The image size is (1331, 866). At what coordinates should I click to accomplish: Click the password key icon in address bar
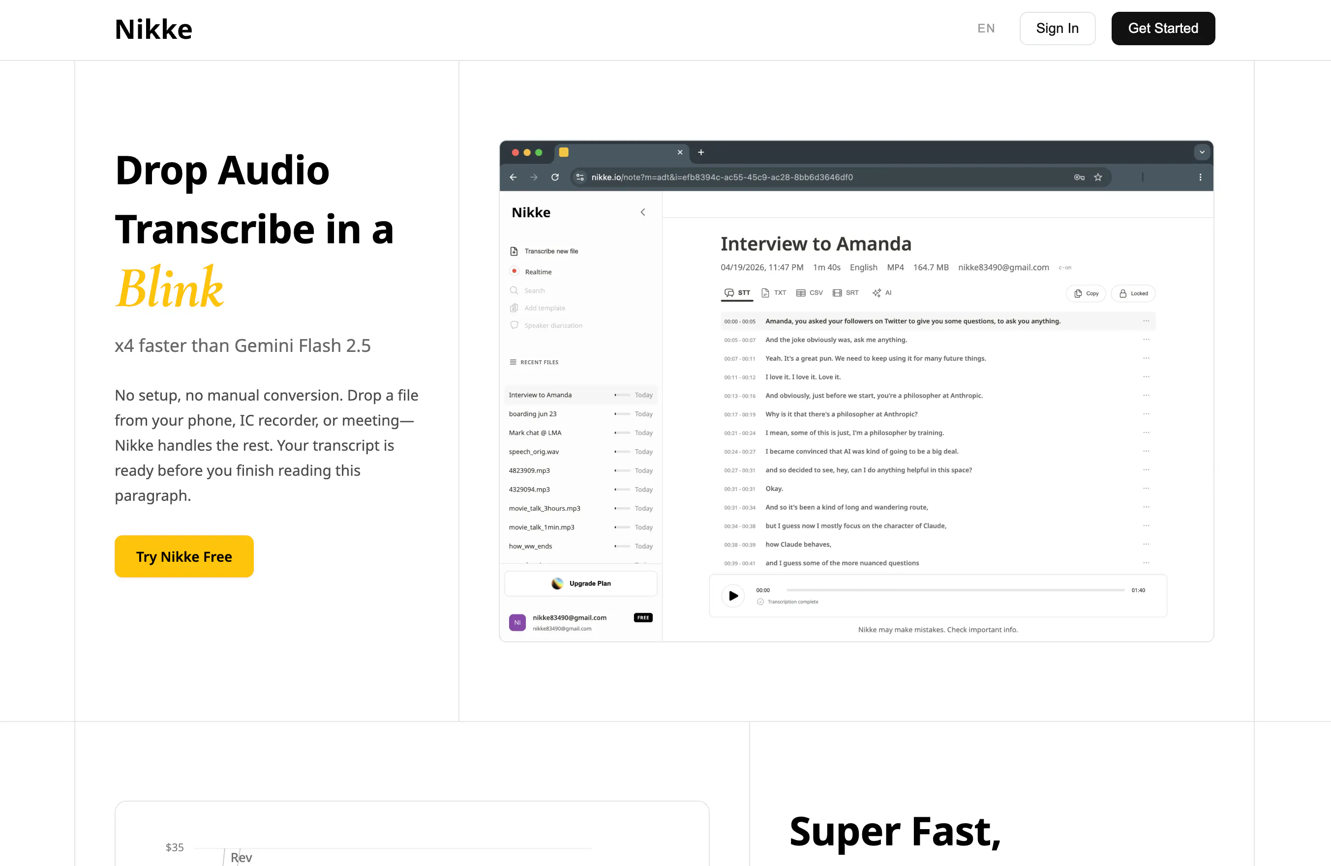1079,177
